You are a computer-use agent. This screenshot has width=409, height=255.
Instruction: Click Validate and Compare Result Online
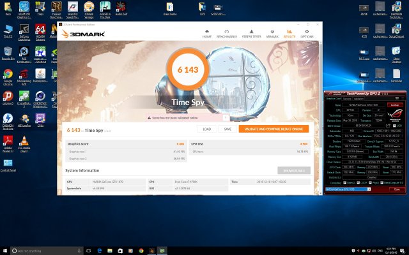274,129
